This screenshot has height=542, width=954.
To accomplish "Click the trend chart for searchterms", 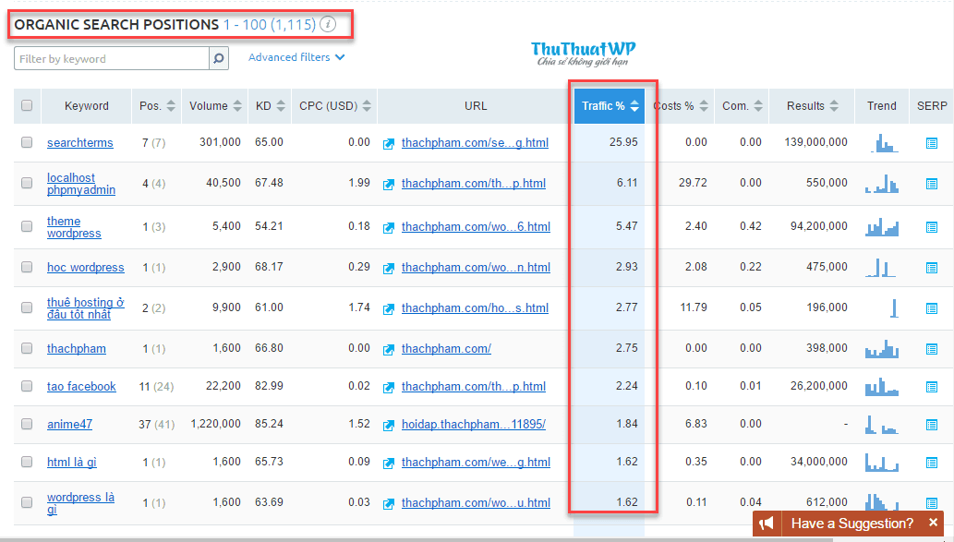I will [x=885, y=143].
